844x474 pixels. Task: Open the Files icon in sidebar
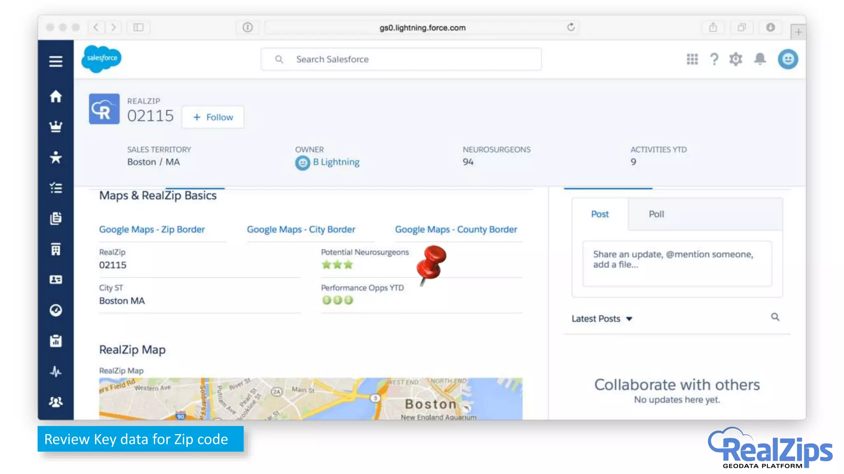pos(56,218)
